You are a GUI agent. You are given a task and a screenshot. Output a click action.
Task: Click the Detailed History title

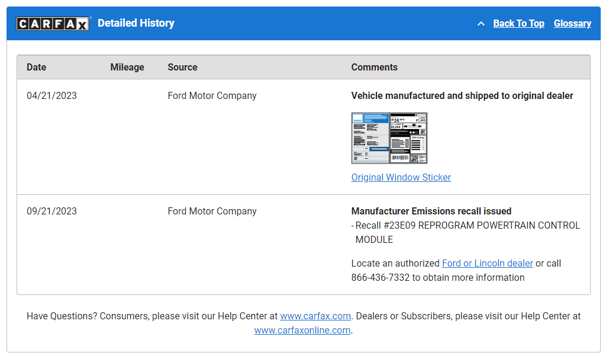136,23
